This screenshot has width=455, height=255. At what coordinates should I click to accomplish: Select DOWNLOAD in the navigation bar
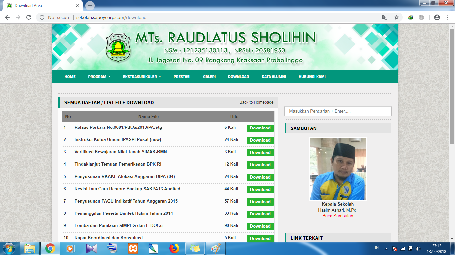[x=238, y=77]
